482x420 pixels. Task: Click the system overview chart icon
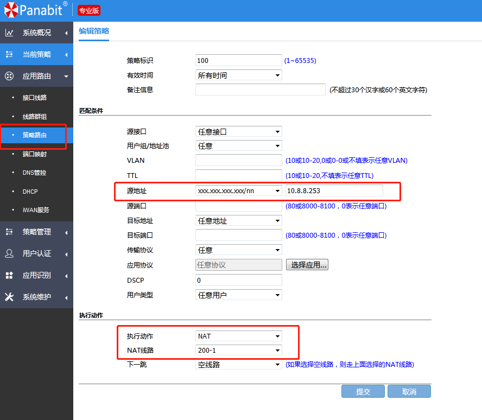9,33
